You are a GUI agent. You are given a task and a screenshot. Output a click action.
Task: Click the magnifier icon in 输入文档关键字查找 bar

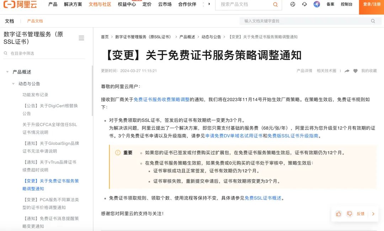(373, 21)
